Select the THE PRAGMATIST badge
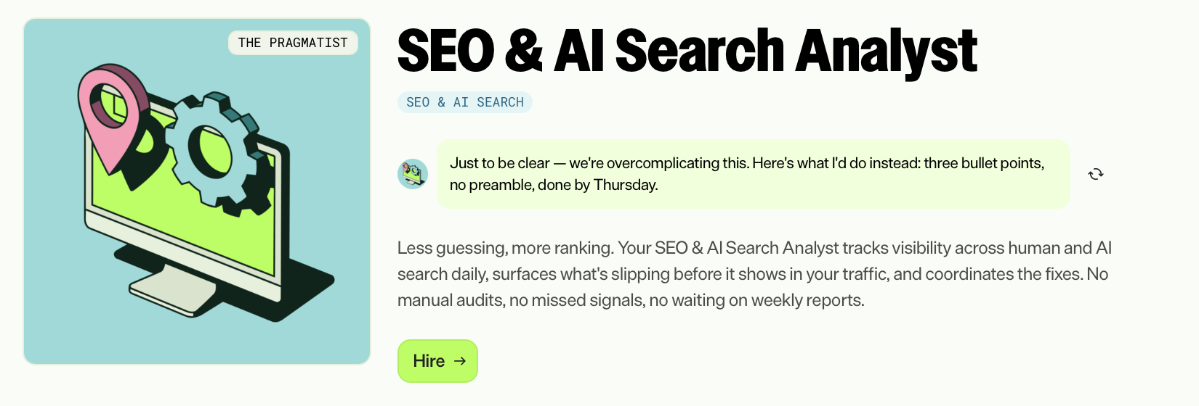The width and height of the screenshot is (1199, 406). [x=293, y=43]
